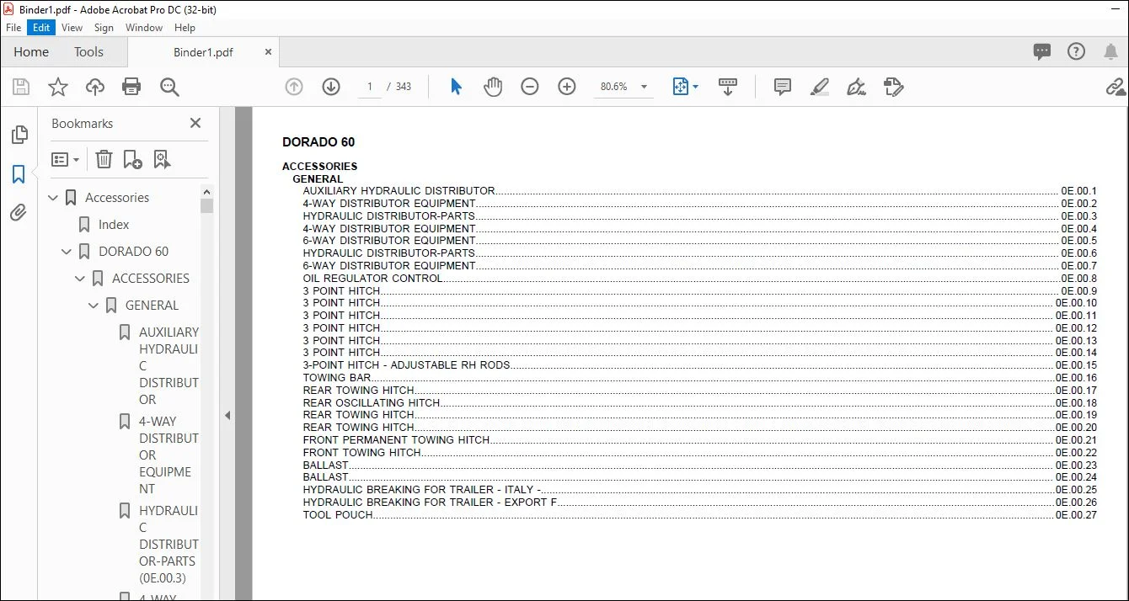1129x601 pixels.
Task: Open bookmarks options dropdown menu
Action: [66, 159]
